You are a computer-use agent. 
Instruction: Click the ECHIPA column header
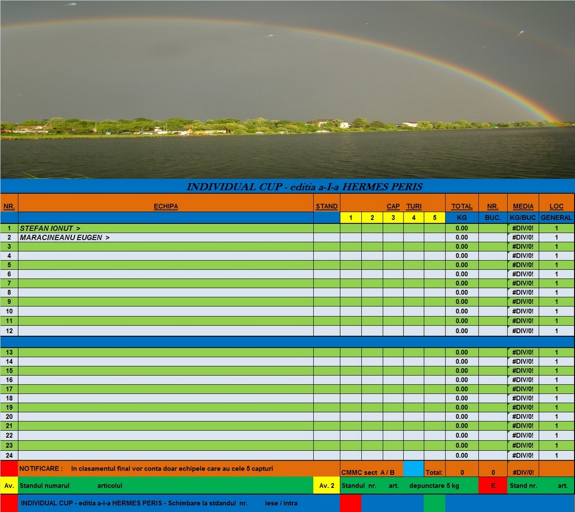tap(166, 206)
